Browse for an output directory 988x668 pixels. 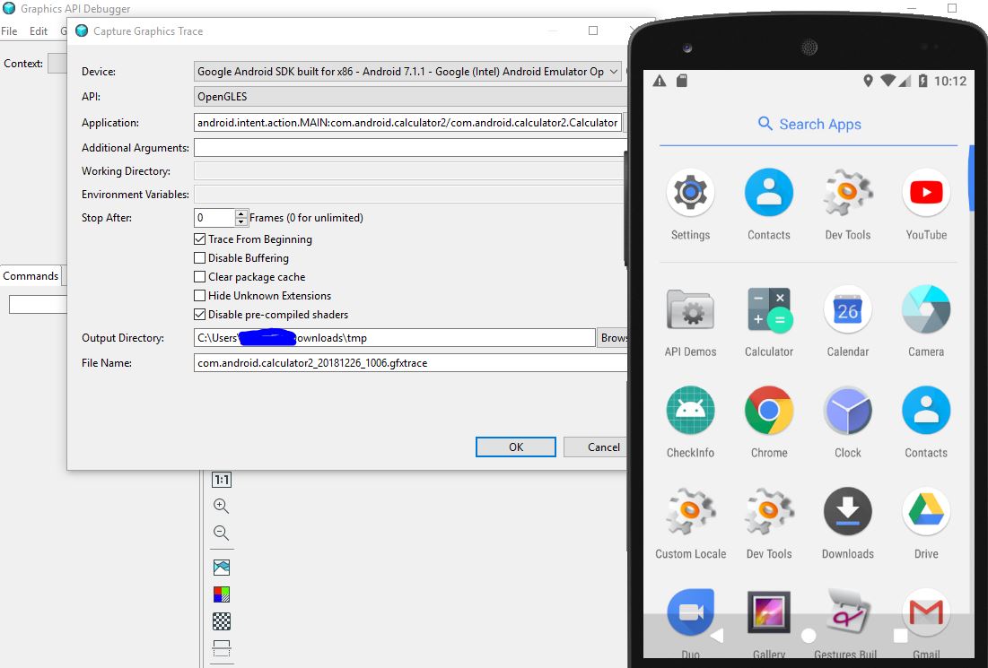click(614, 337)
